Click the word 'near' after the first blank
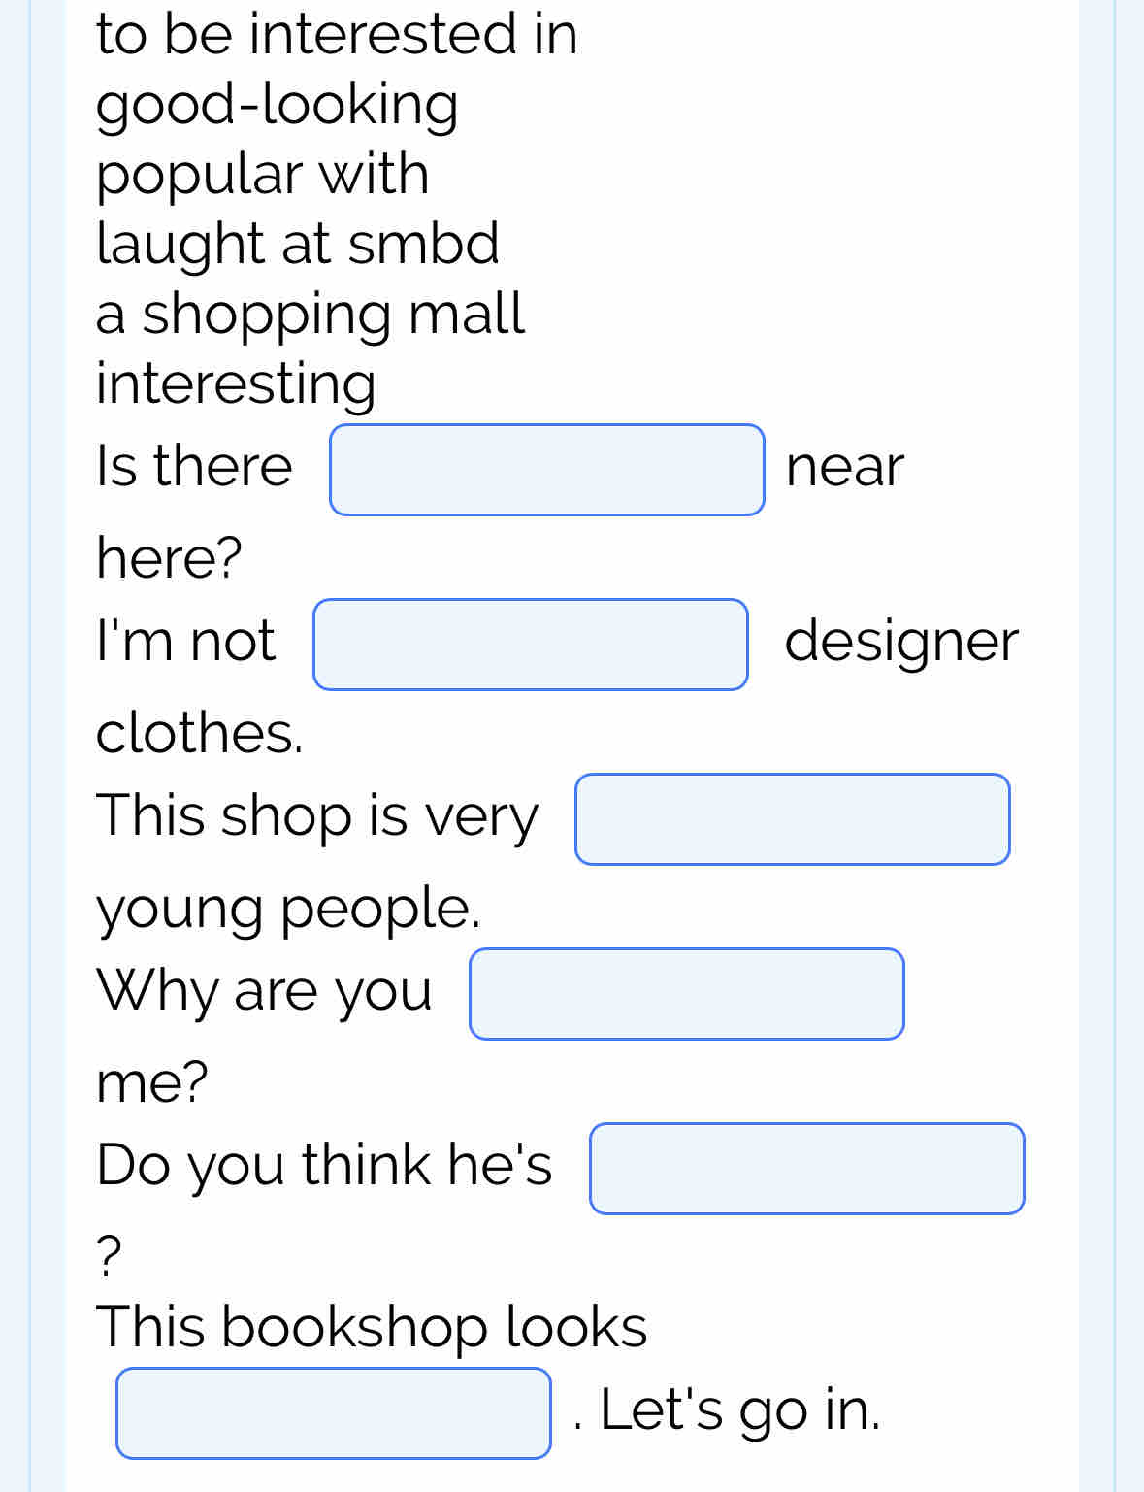The width and height of the screenshot is (1144, 1492). point(845,467)
